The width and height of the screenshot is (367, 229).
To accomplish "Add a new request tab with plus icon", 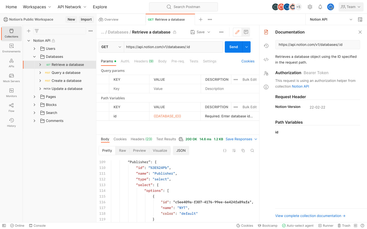I will 201,19.
